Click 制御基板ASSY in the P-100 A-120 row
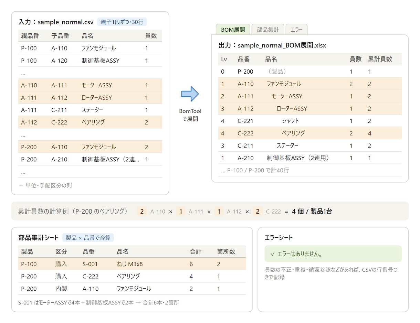 (x=100, y=61)
